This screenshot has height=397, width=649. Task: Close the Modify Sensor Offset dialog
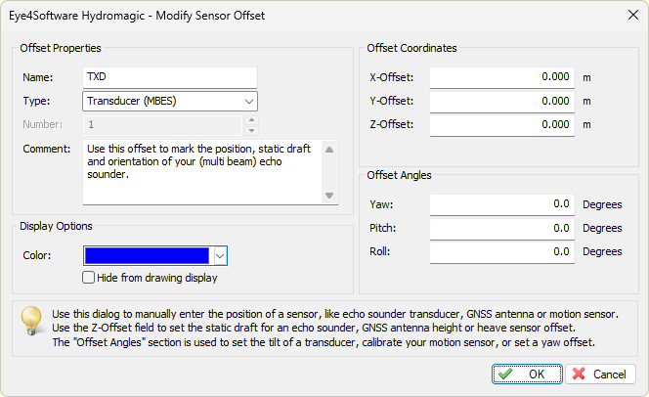tap(632, 16)
